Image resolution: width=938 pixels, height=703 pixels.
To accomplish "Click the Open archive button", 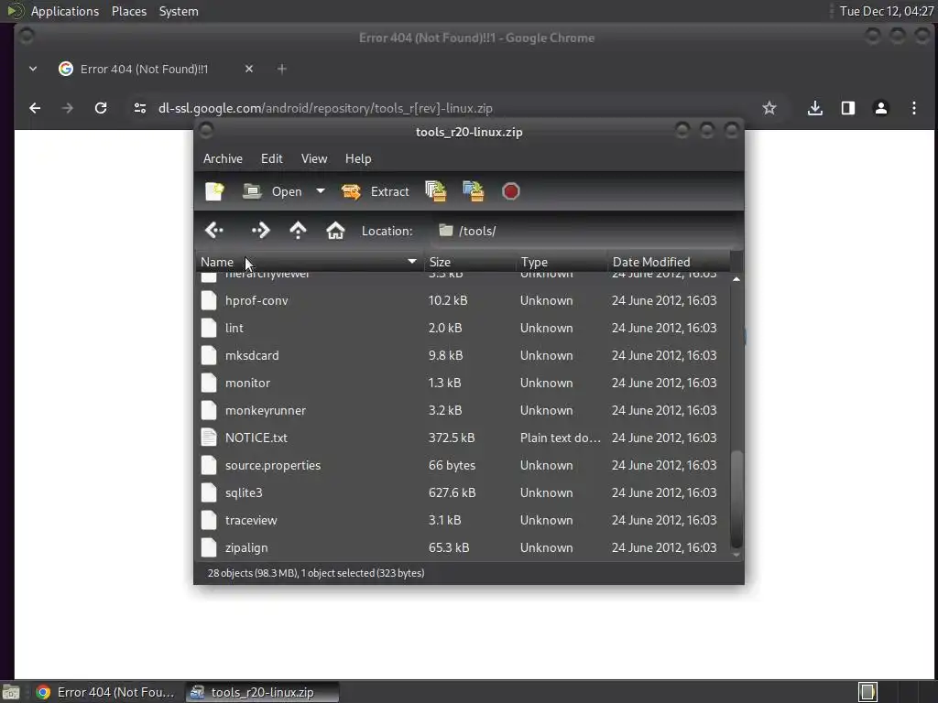I will [x=272, y=191].
